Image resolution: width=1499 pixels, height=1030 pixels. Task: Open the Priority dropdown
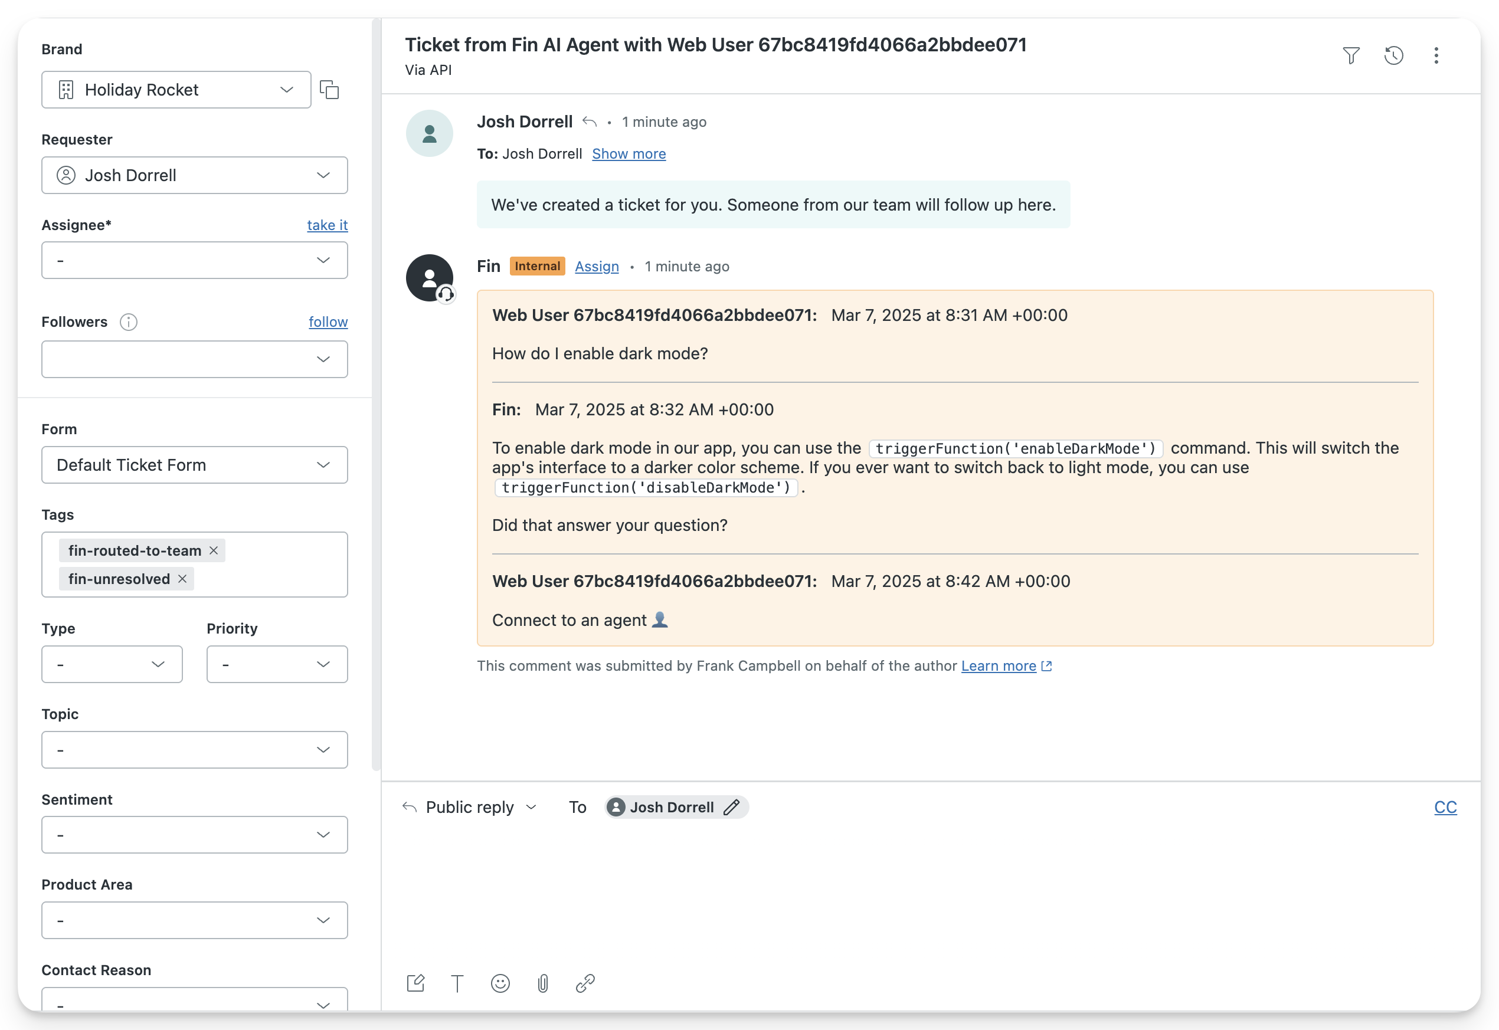(277, 664)
